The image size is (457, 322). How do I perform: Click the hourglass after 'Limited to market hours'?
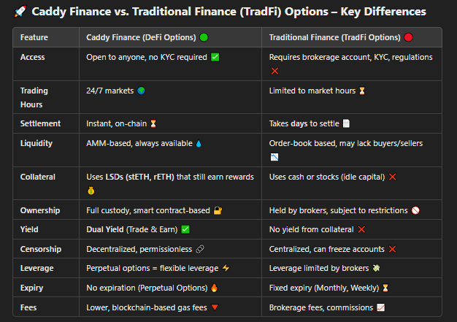(362, 91)
